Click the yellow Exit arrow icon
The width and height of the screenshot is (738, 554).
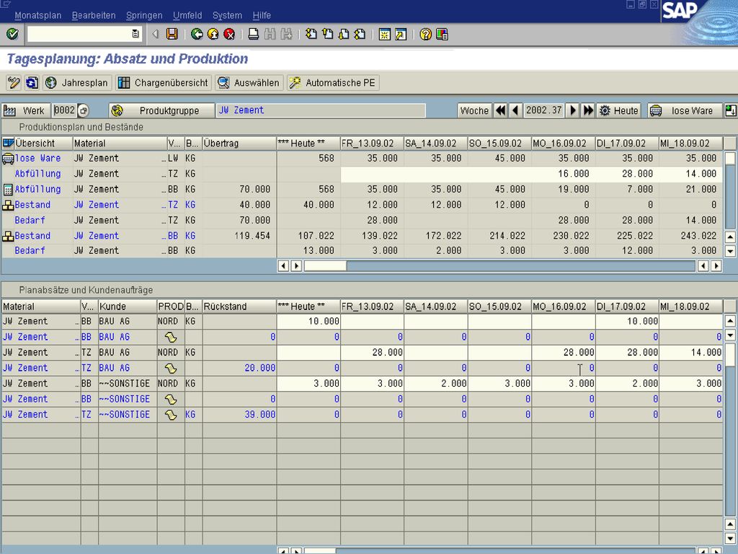[213, 34]
